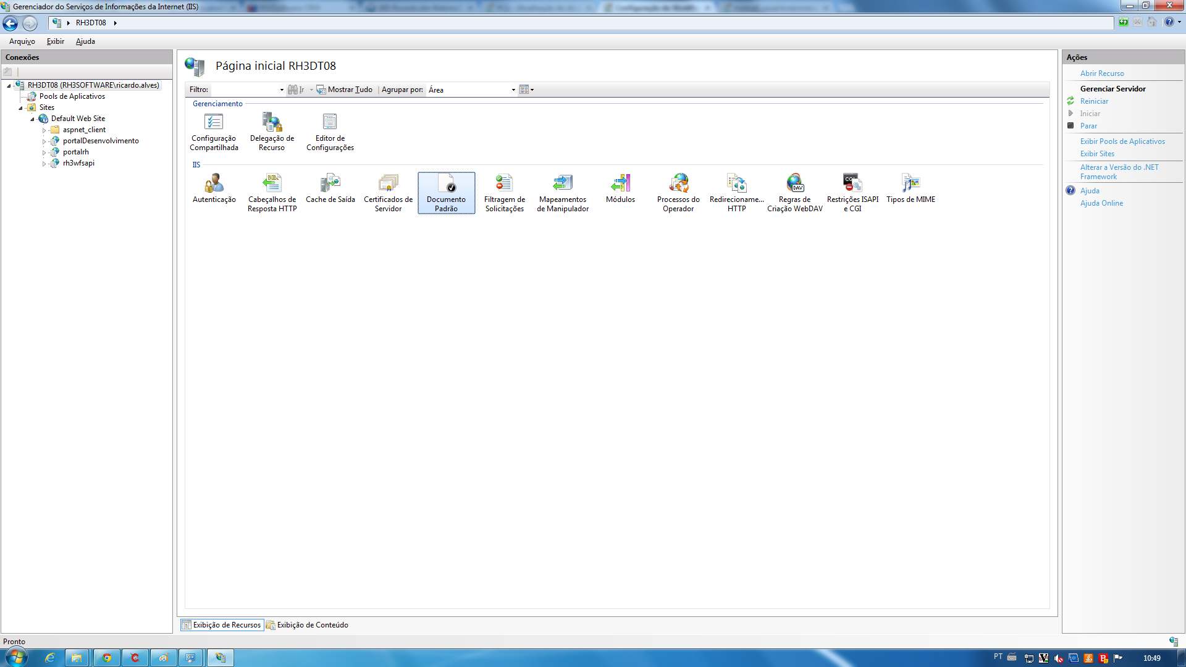1186x667 pixels.
Task: Collapse the Default Web Site node
Action: [x=32, y=119]
